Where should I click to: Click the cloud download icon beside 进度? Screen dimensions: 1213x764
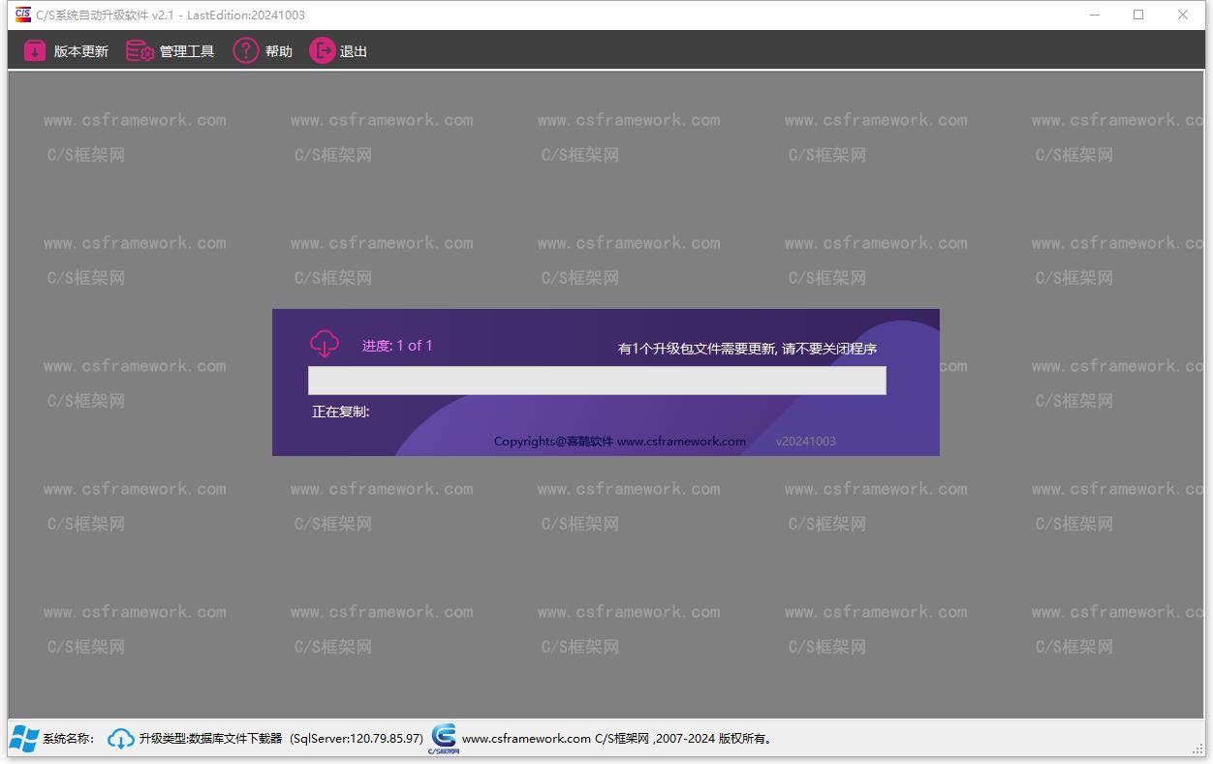(325, 344)
